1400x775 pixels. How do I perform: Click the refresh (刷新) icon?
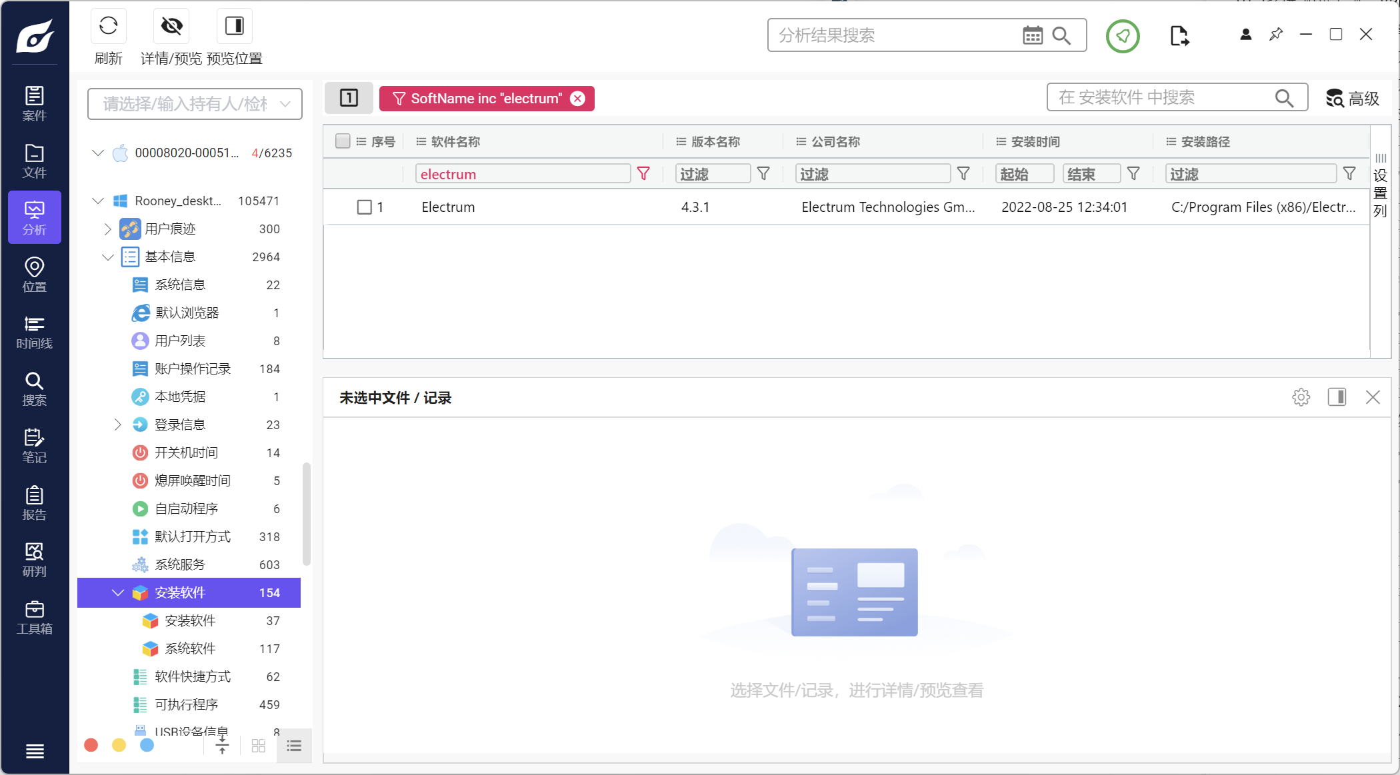108,26
